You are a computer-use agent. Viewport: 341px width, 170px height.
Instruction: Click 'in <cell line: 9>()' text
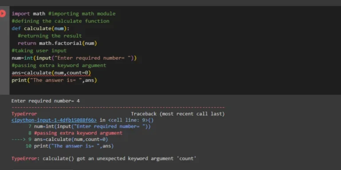127,120
